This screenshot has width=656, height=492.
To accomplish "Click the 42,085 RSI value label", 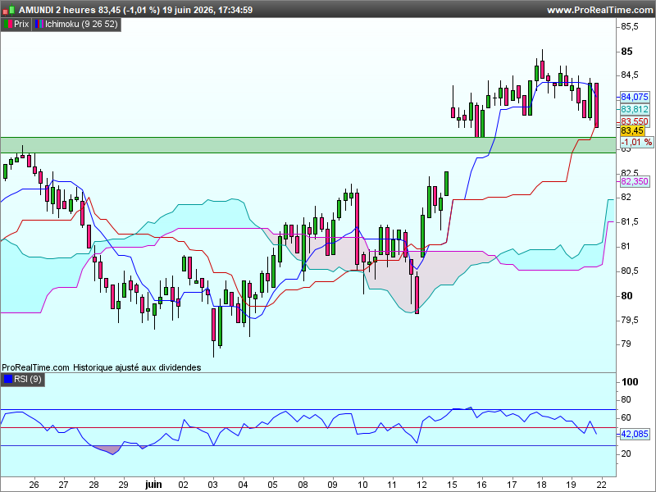I will 634,435.
